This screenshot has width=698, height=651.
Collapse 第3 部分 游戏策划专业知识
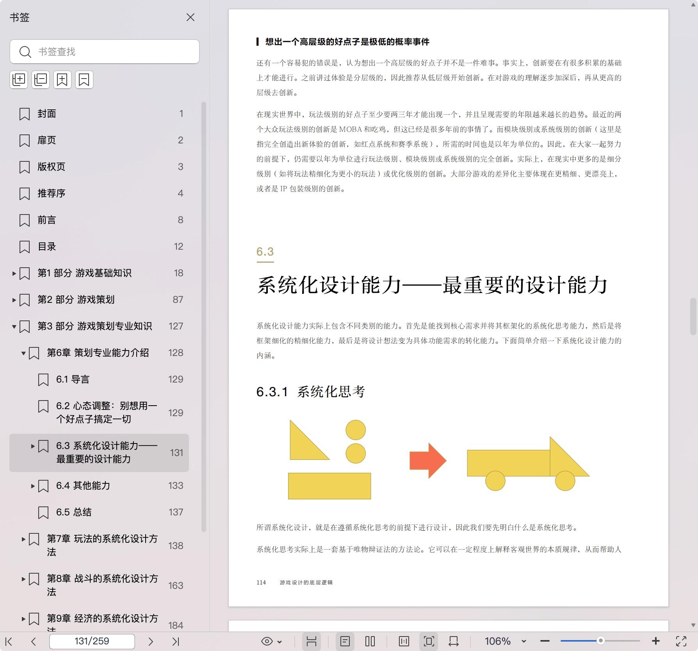click(x=14, y=327)
